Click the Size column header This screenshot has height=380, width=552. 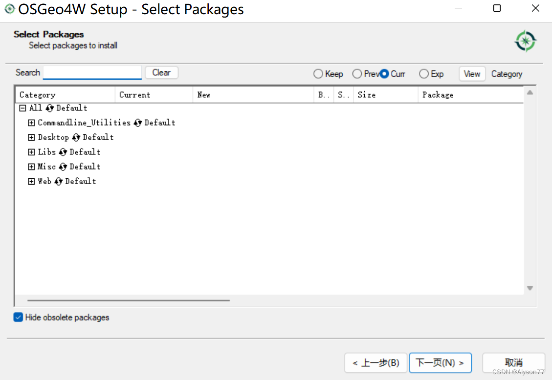[386, 95]
